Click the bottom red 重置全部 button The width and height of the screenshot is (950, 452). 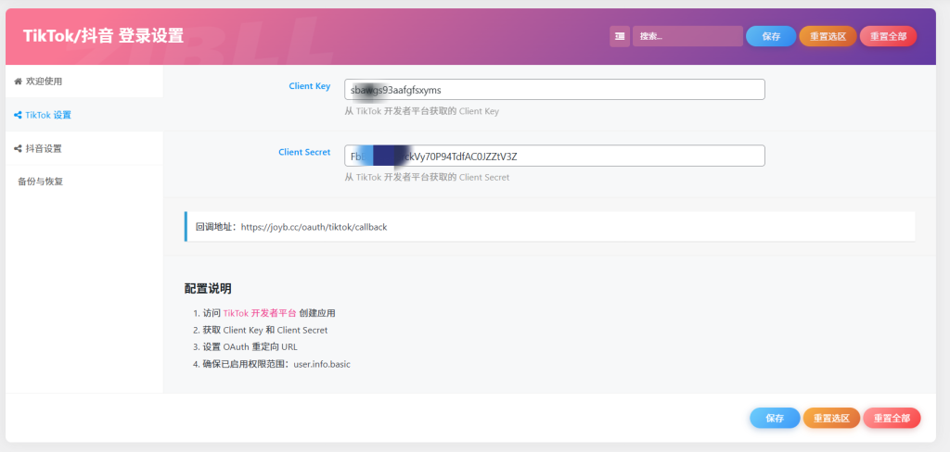(892, 418)
